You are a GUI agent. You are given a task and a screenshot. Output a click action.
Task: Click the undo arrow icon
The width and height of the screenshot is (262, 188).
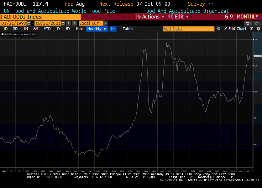247,23
